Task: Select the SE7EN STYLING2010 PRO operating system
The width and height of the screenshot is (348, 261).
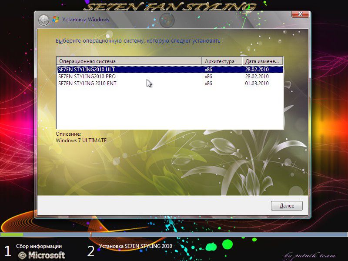Action: coord(109,76)
